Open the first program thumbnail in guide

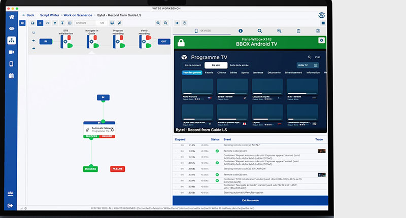click(197, 87)
